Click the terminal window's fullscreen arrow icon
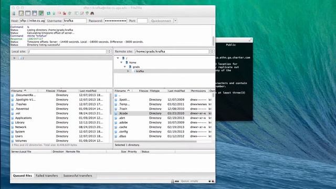 pyautogui.click(x=250, y=40)
